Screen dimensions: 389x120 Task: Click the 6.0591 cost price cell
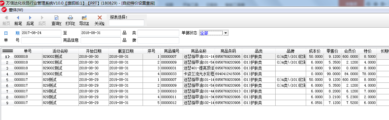(315, 103)
